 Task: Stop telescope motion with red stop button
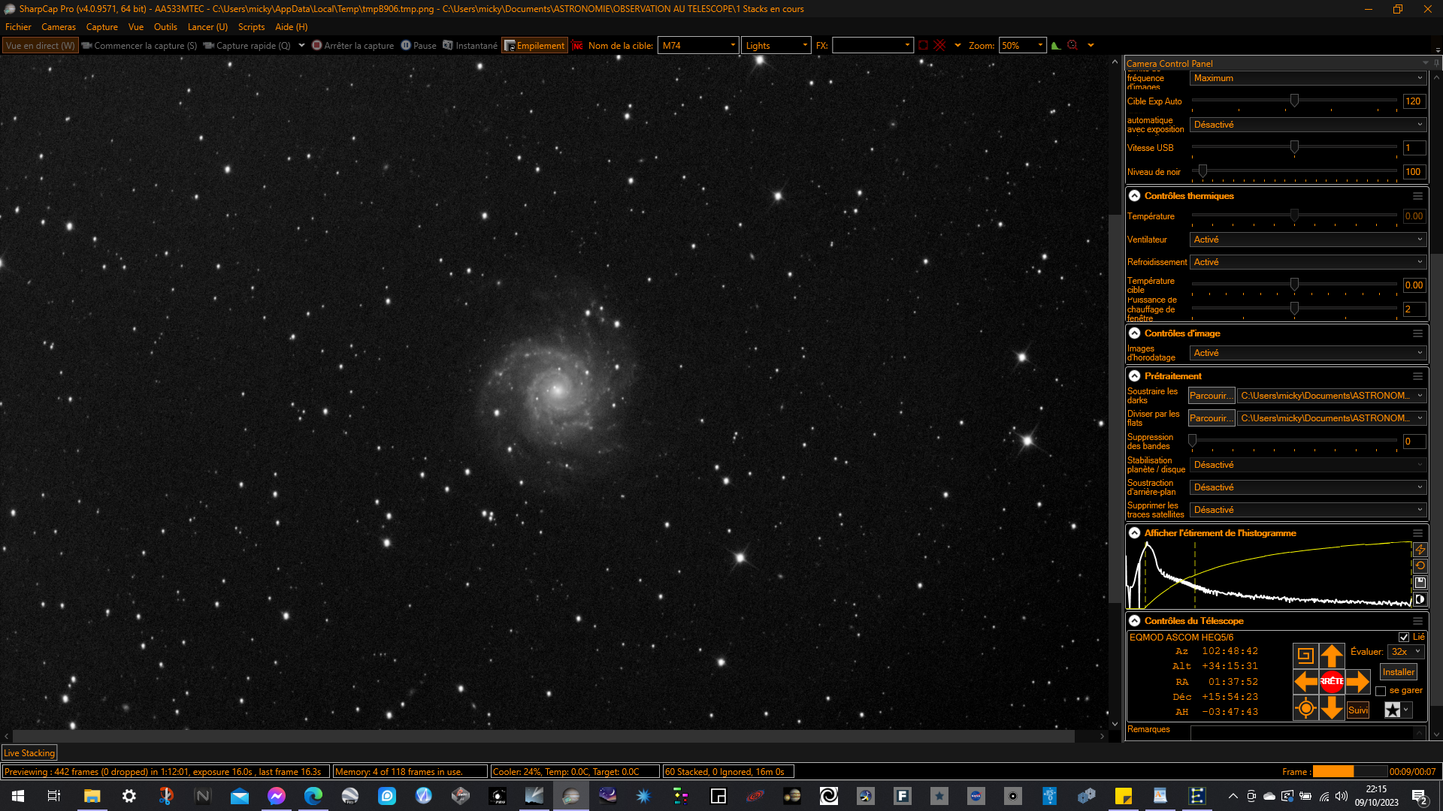coord(1332,682)
